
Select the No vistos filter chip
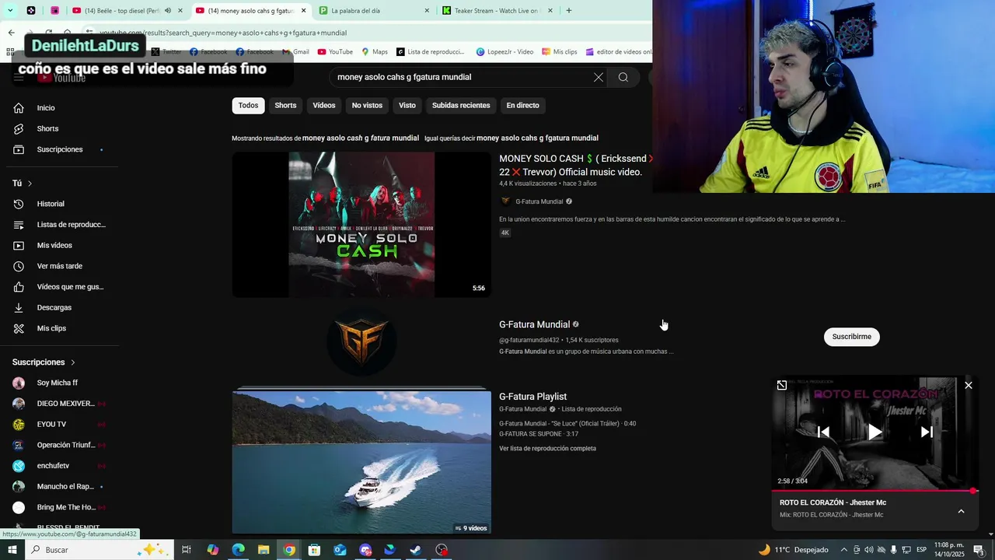pos(367,105)
